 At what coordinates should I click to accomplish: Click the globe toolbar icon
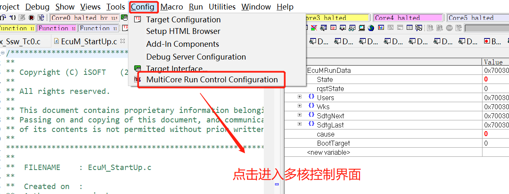pyautogui.click(x=371, y=28)
